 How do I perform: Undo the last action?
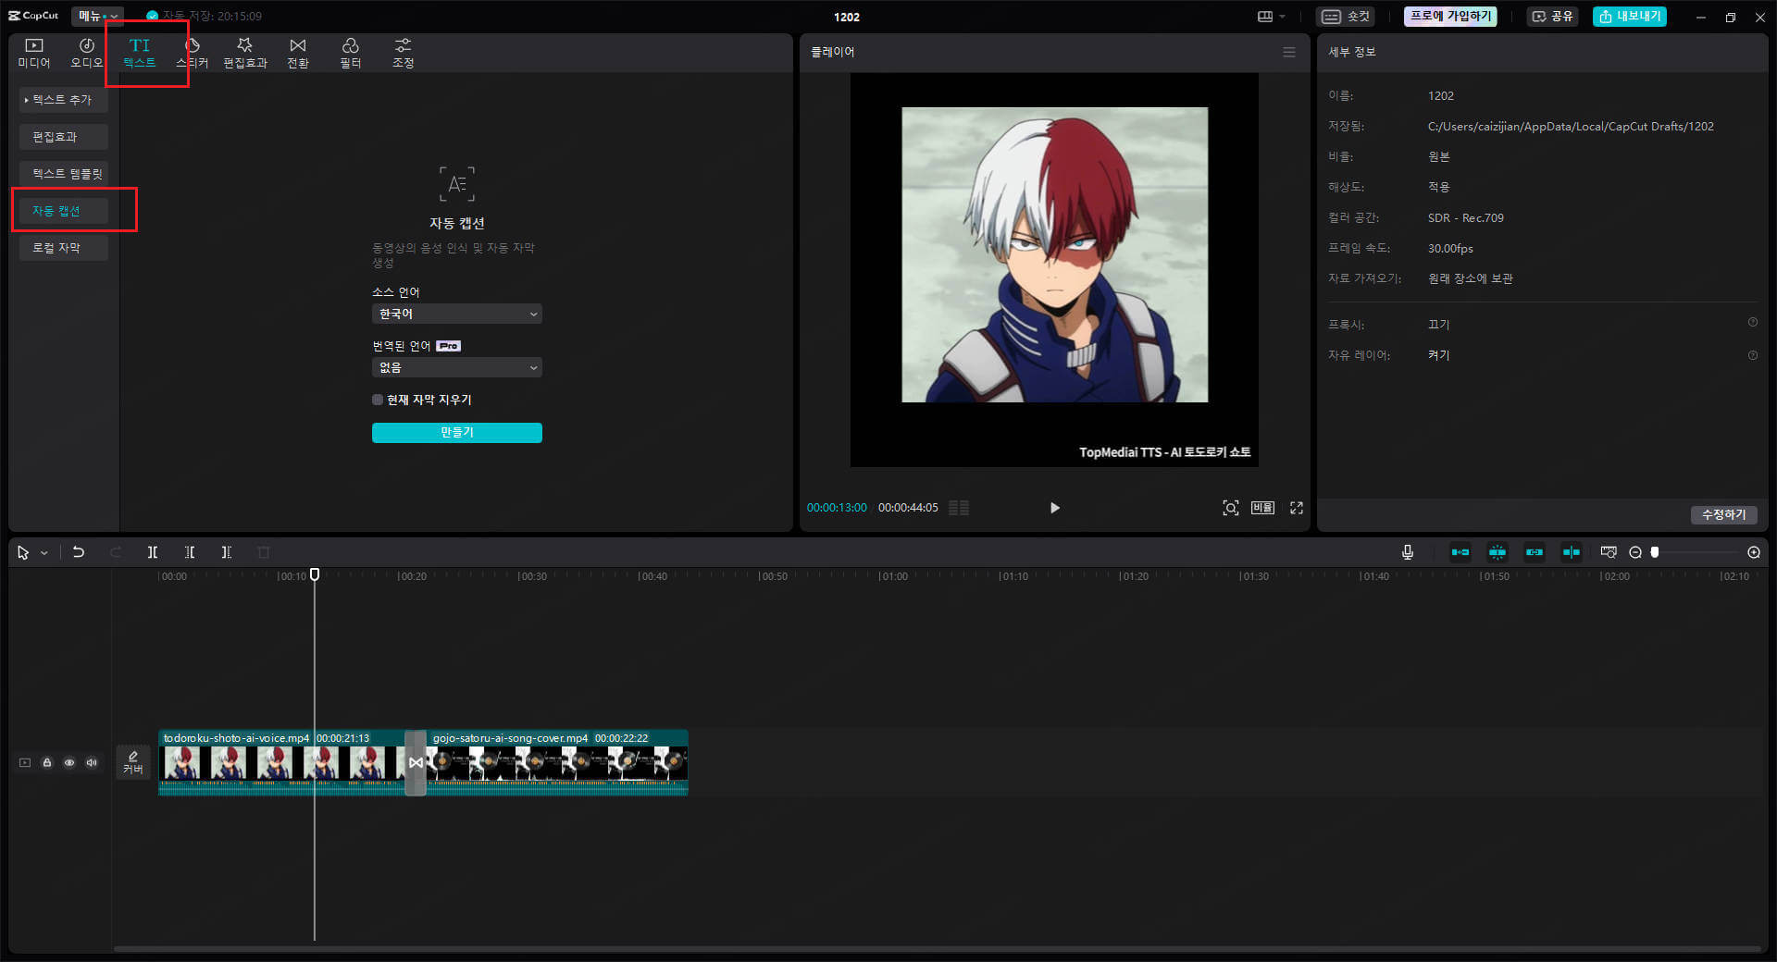coord(79,552)
